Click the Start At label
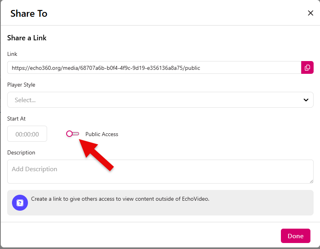 [x=16, y=119]
